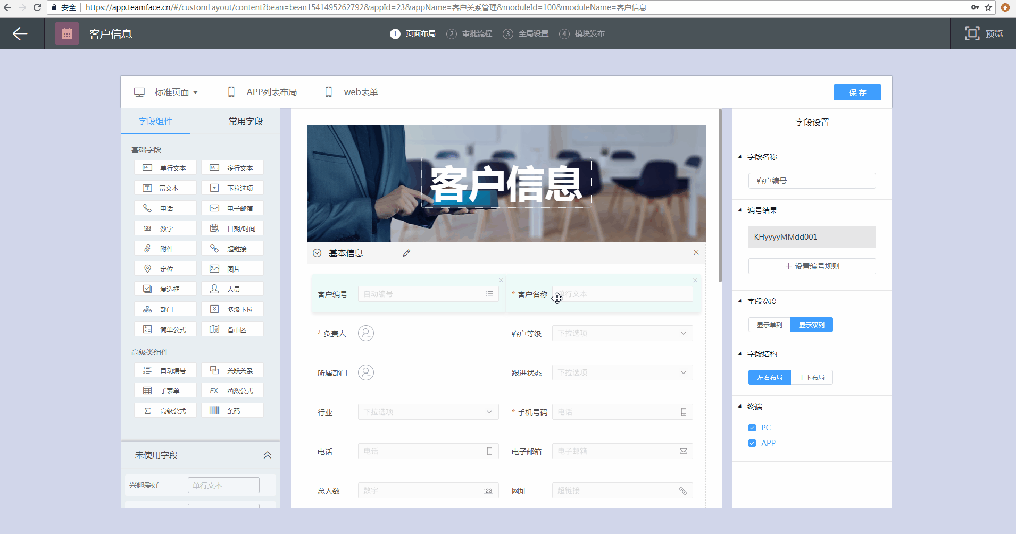Edit the 基本信息 section title pencil
The image size is (1016, 534).
pyautogui.click(x=406, y=253)
